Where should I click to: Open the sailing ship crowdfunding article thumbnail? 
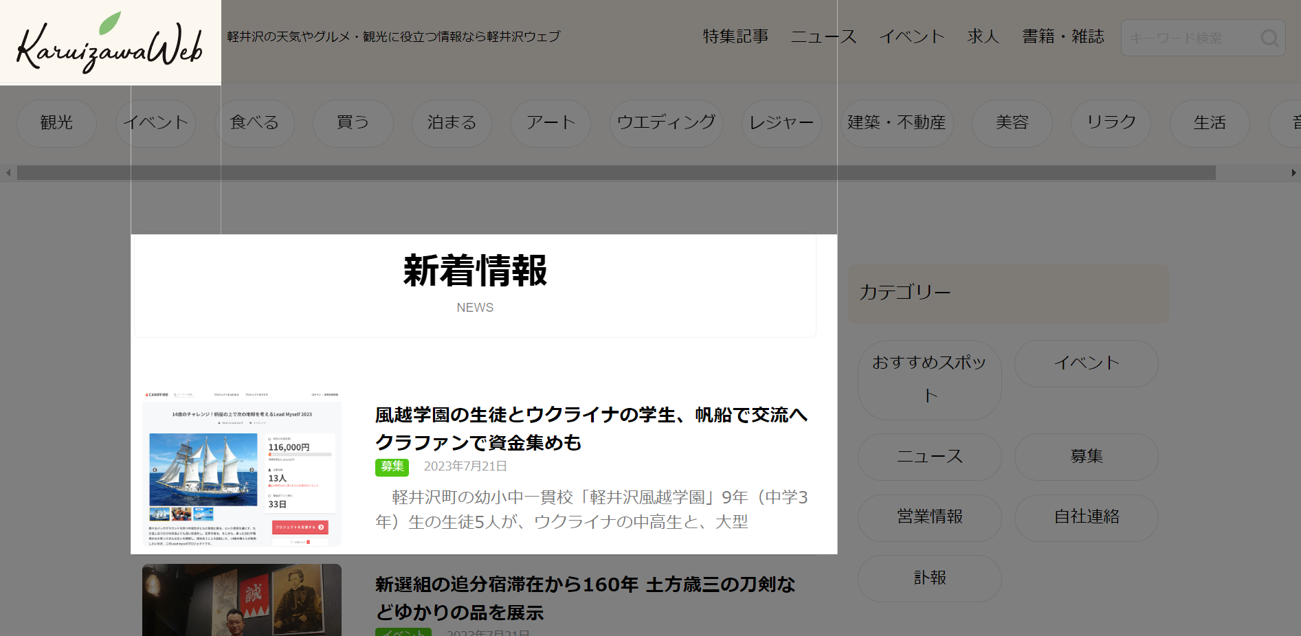(241, 469)
